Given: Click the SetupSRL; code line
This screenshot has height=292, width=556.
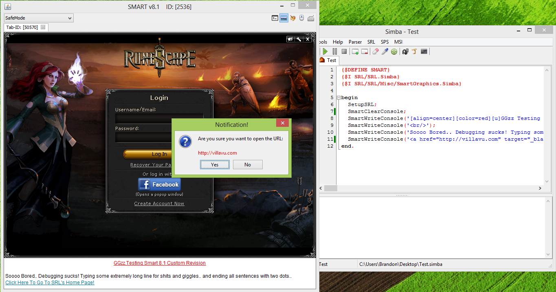Looking at the screenshot, I should [363, 104].
